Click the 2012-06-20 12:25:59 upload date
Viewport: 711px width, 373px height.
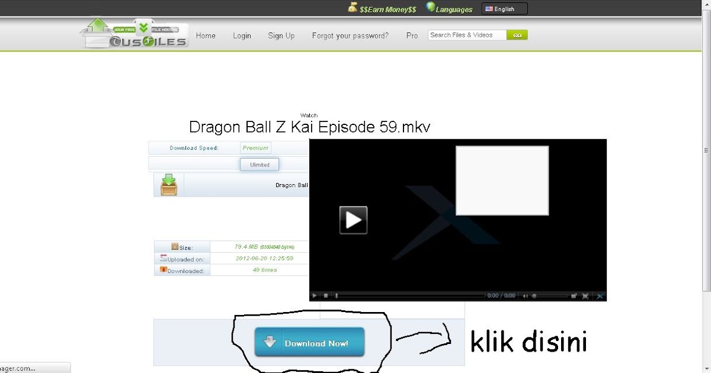click(264, 258)
